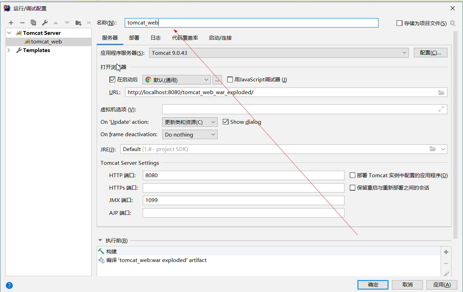463x292 pixels.
Task: Switch to the 服务器 tab
Action: 110,38
